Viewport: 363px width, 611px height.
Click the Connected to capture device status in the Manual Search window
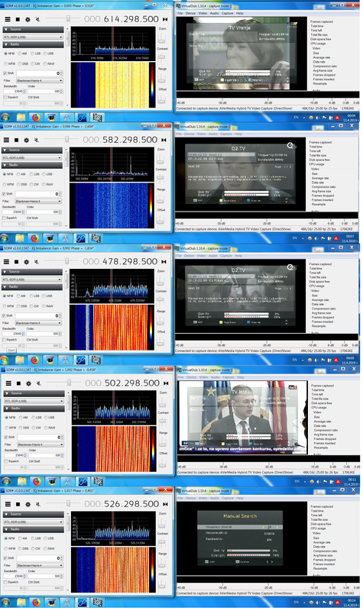pos(235,593)
